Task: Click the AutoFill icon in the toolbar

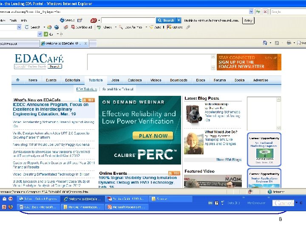Action: (151, 27)
